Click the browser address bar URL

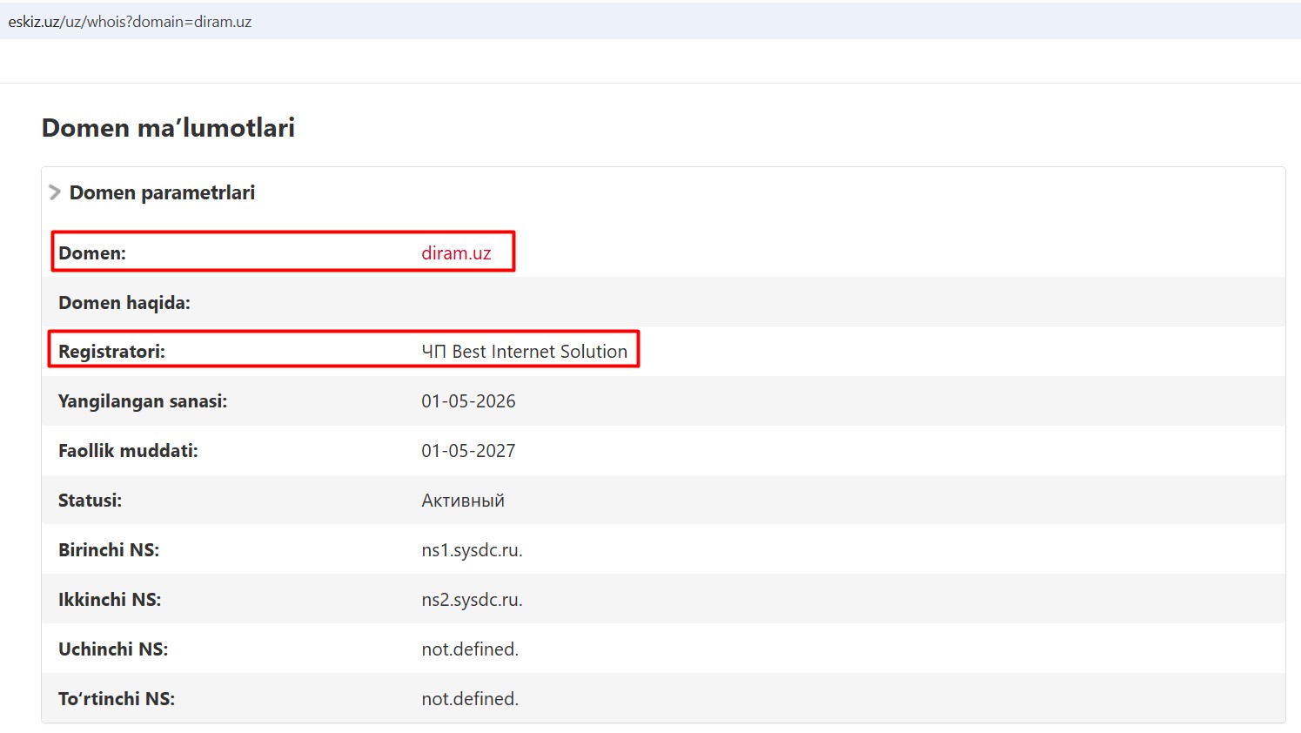130,22
